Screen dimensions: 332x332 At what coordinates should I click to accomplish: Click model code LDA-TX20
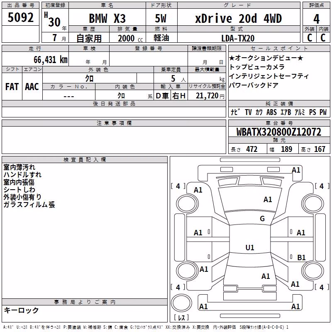[x=238, y=38]
